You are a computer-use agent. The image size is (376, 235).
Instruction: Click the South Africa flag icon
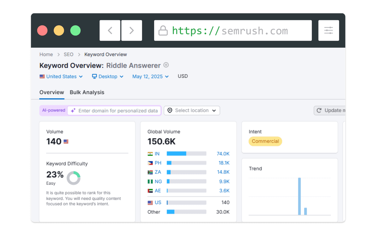point(150,172)
